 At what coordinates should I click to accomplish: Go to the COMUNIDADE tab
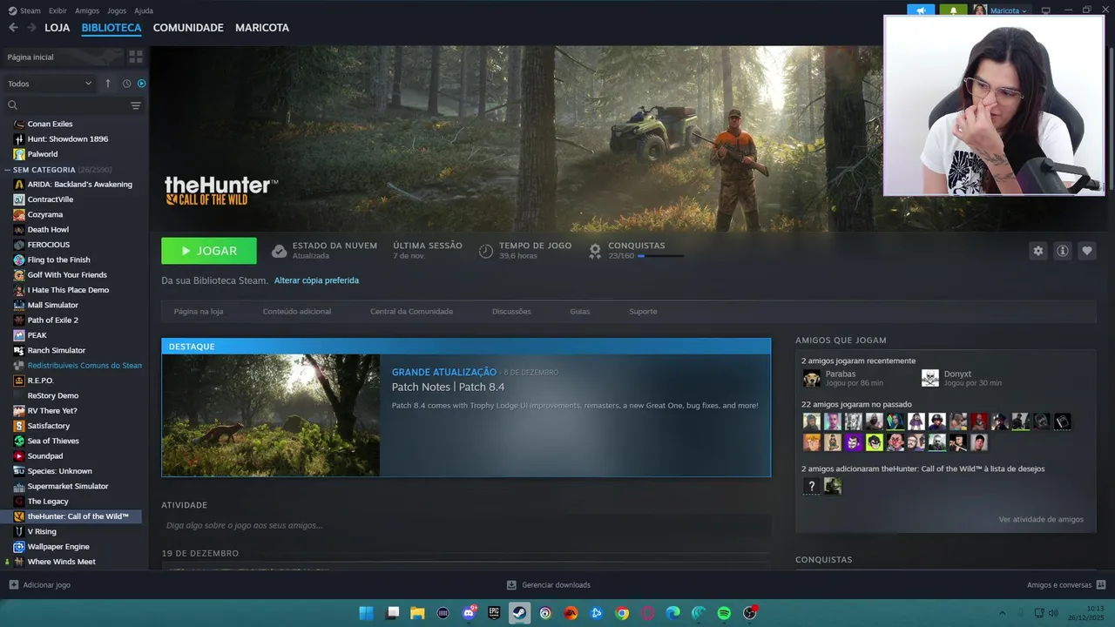(x=188, y=28)
